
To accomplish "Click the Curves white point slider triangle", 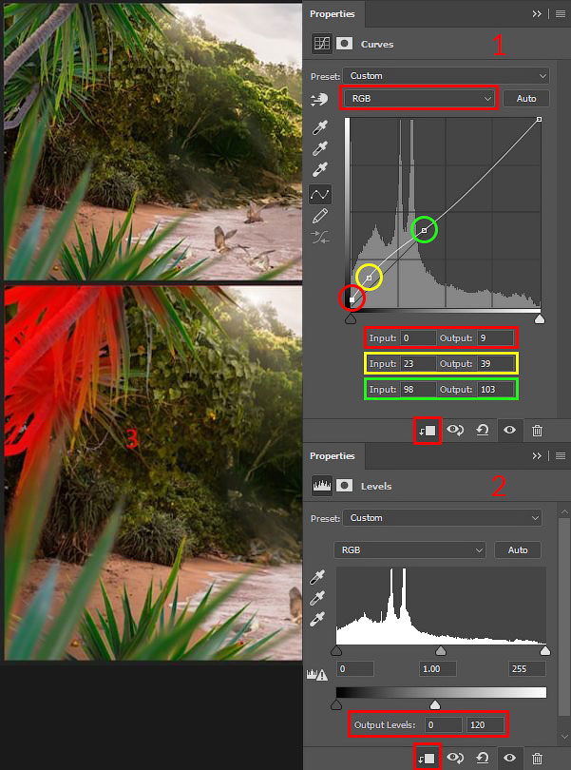I will tap(539, 319).
